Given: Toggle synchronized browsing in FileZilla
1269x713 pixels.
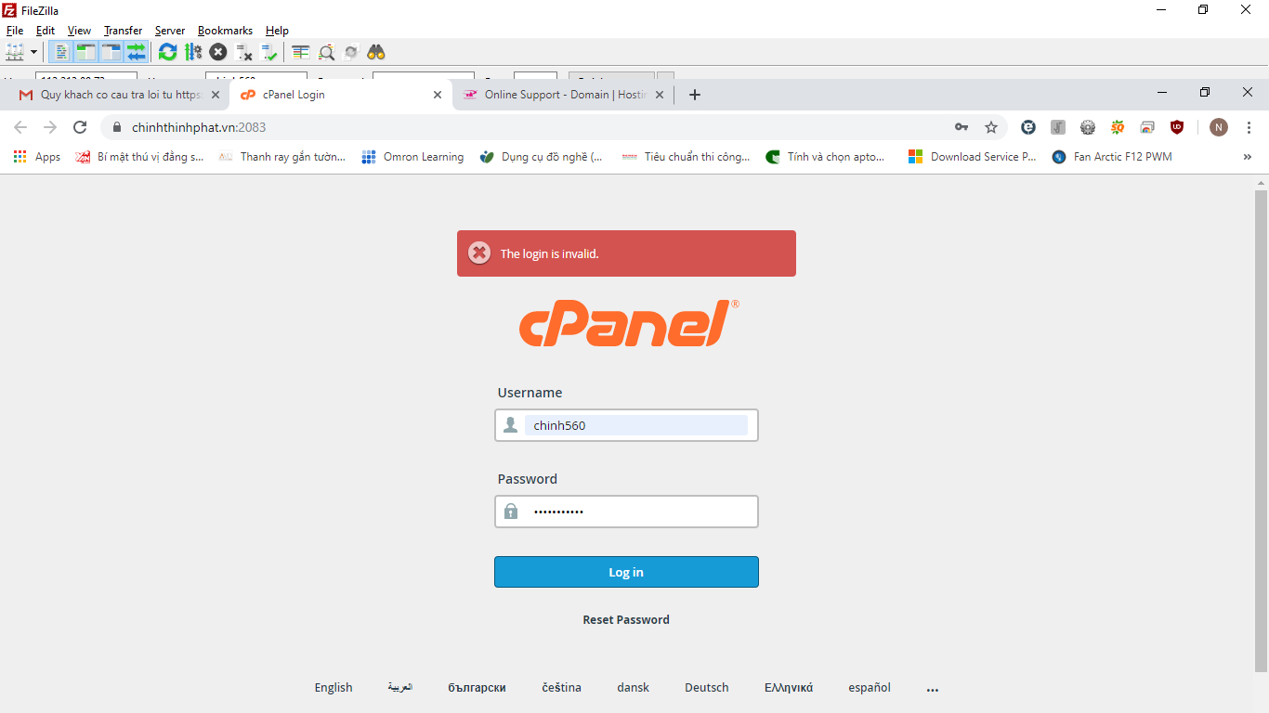Looking at the screenshot, I should (351, 52).
